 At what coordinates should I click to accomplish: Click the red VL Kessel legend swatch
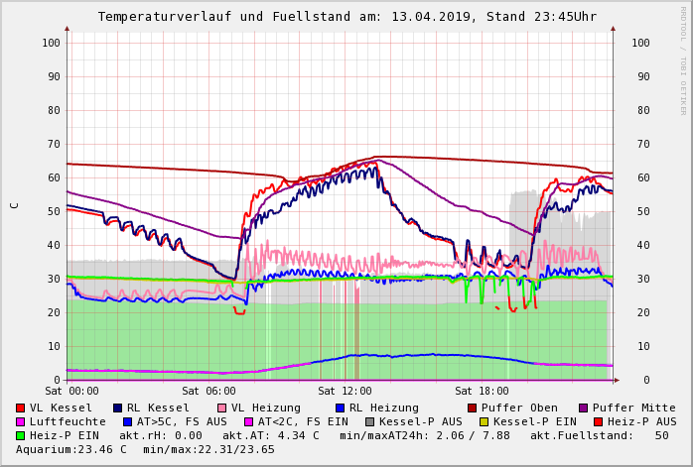click(x=21, y=408)
